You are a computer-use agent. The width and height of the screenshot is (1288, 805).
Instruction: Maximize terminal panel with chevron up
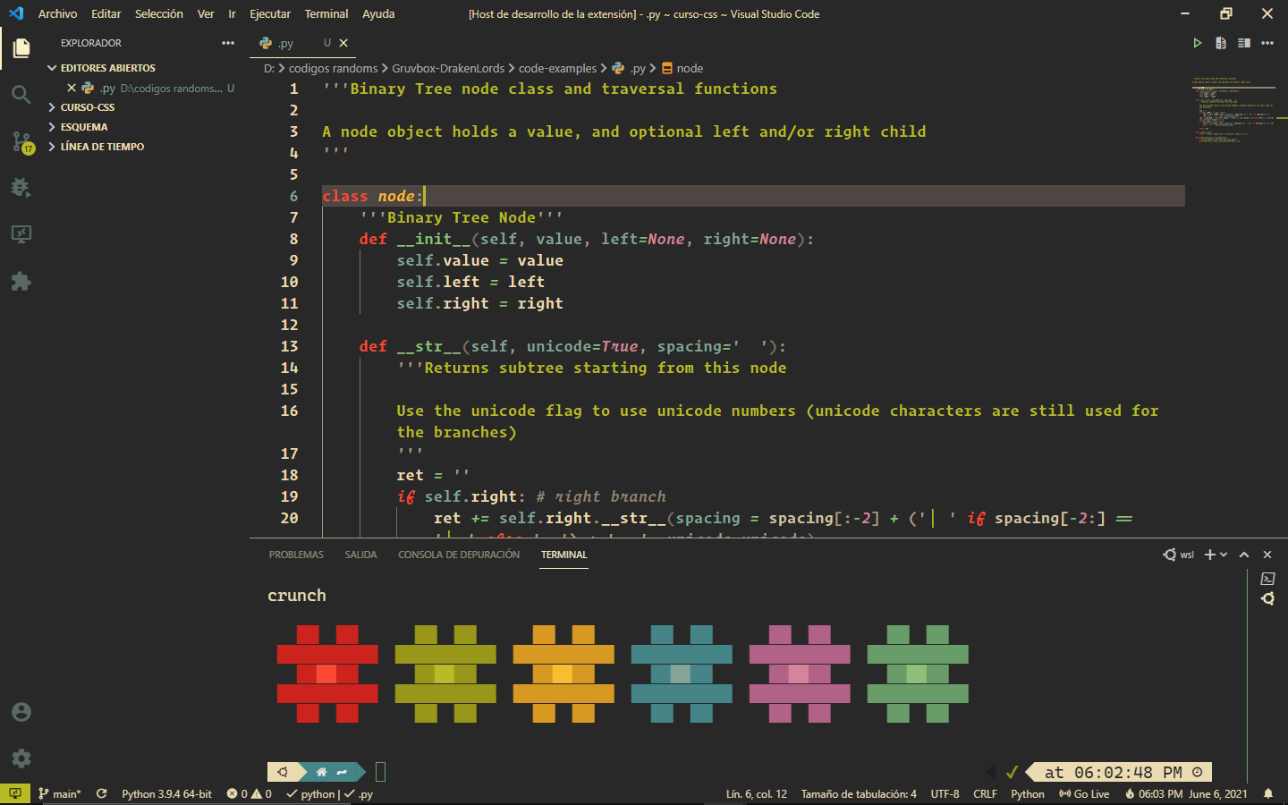[1244, 555]
